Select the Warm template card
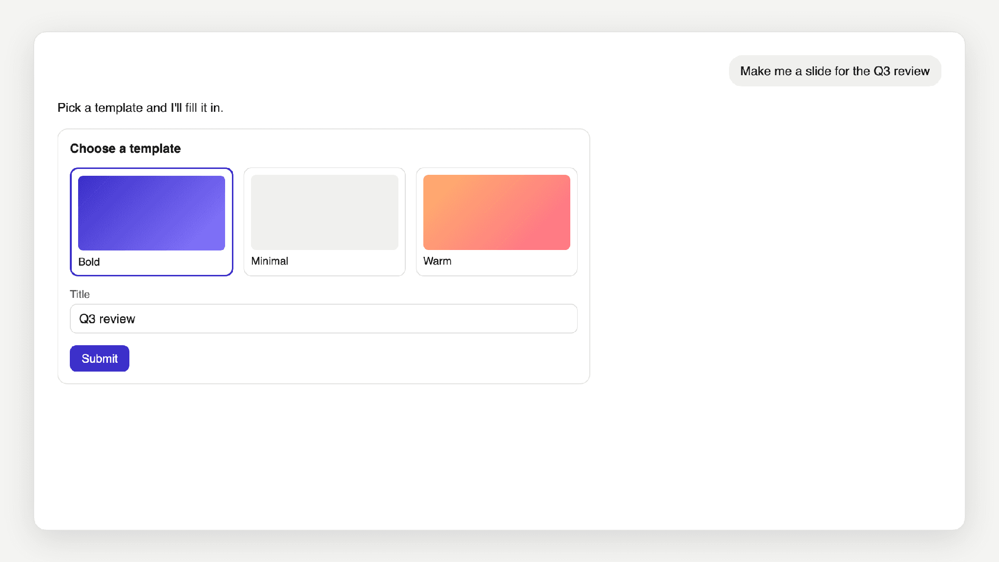 tap(497, 222)
